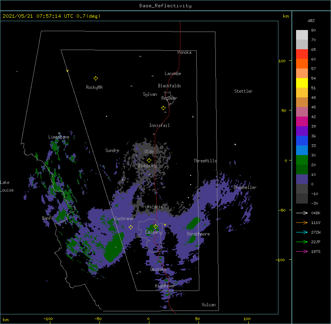Screen dimensions: 331x324
Task: Click the Cochrane town label
Action: (x=124, y=219)
